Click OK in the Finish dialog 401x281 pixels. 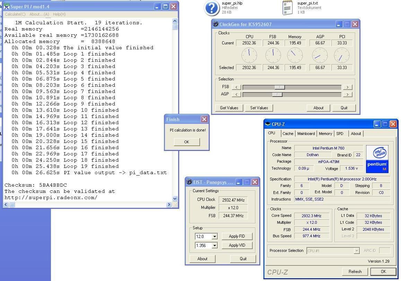187,142
